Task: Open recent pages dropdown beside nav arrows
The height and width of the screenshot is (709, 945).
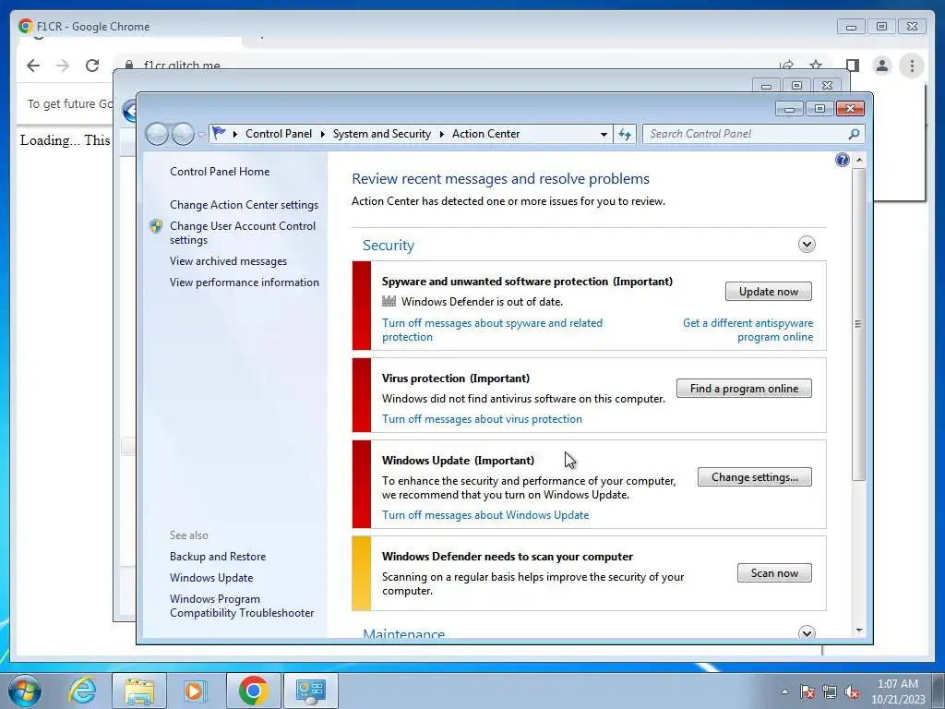Action: 201,135
